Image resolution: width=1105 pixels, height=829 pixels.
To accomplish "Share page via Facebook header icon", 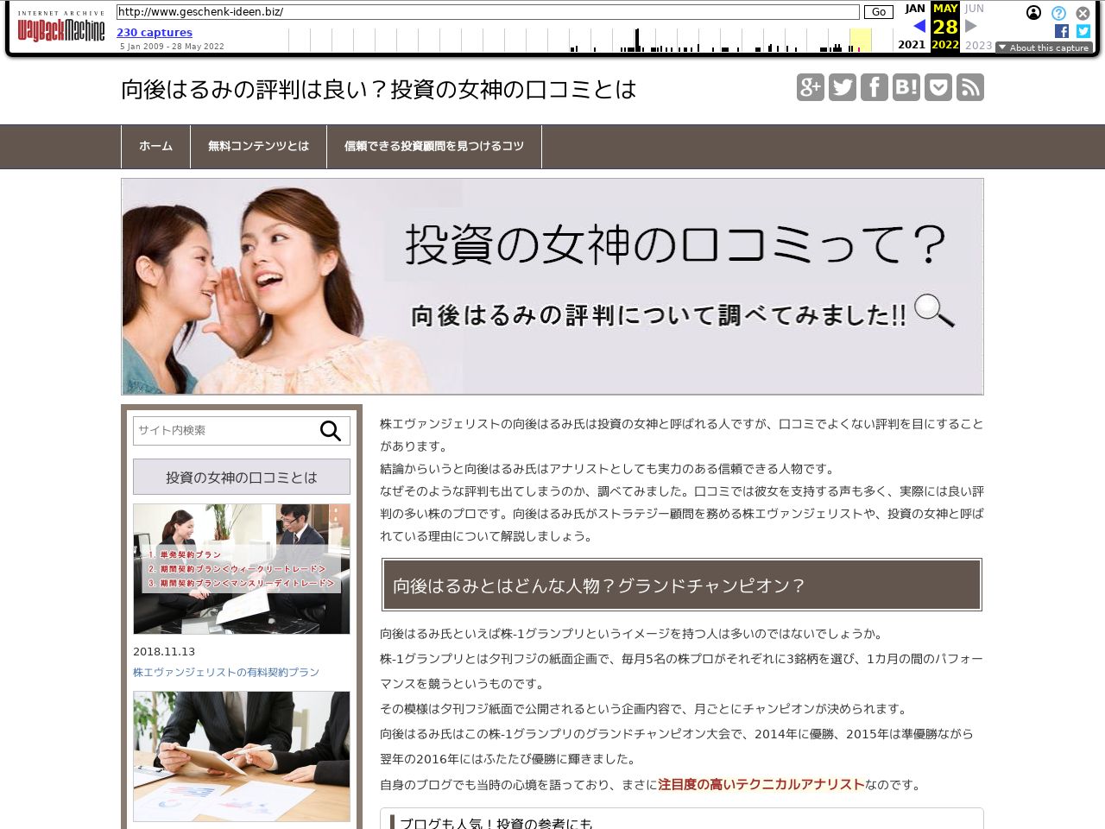I will click(874, 87).
